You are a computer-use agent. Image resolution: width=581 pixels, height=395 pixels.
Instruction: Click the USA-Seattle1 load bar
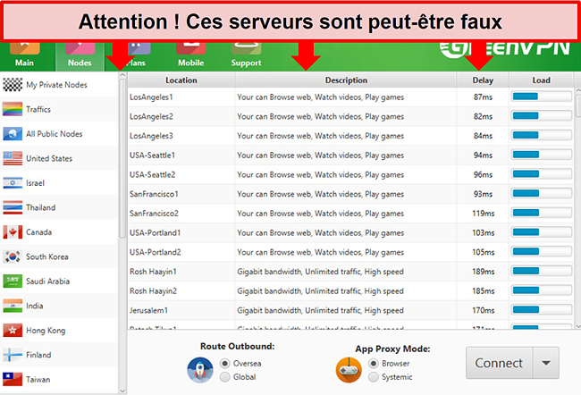coord(541,155)
